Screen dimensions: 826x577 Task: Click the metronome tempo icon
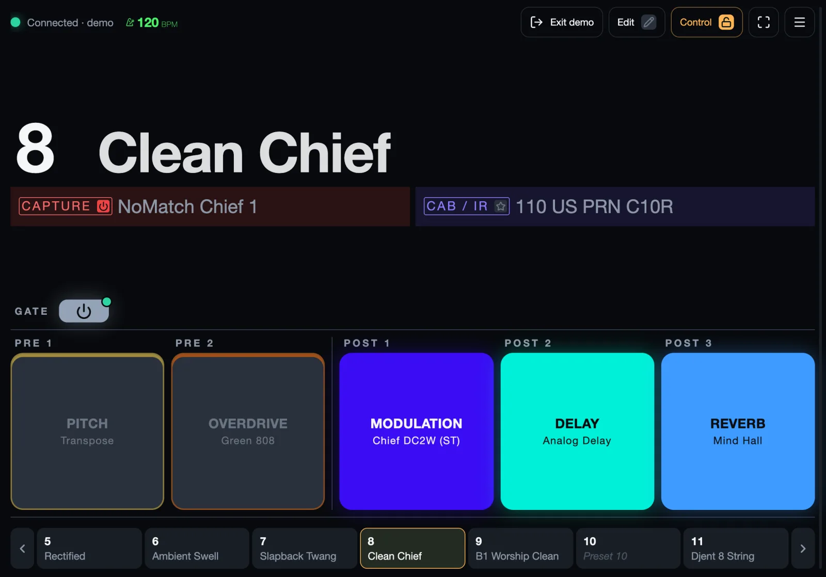pos(130,22)
